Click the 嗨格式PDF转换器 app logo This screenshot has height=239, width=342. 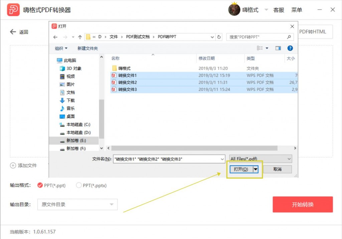pos(13,10)
